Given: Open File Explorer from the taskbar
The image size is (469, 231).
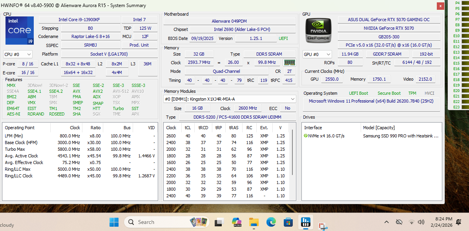Looking at the screenshot, I should point(254,222).
